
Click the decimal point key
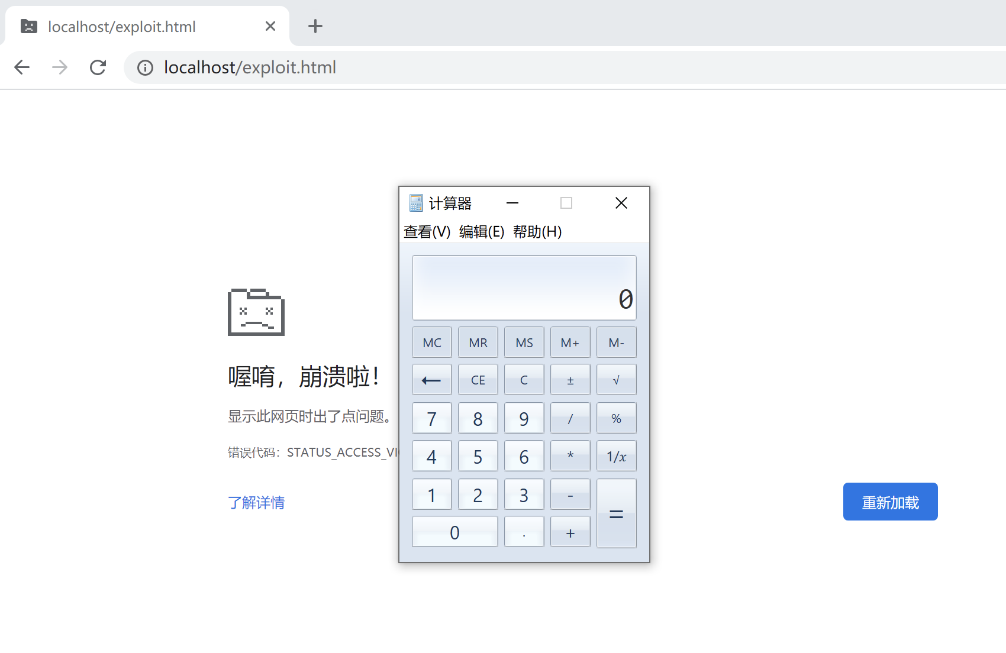point(524,532)
